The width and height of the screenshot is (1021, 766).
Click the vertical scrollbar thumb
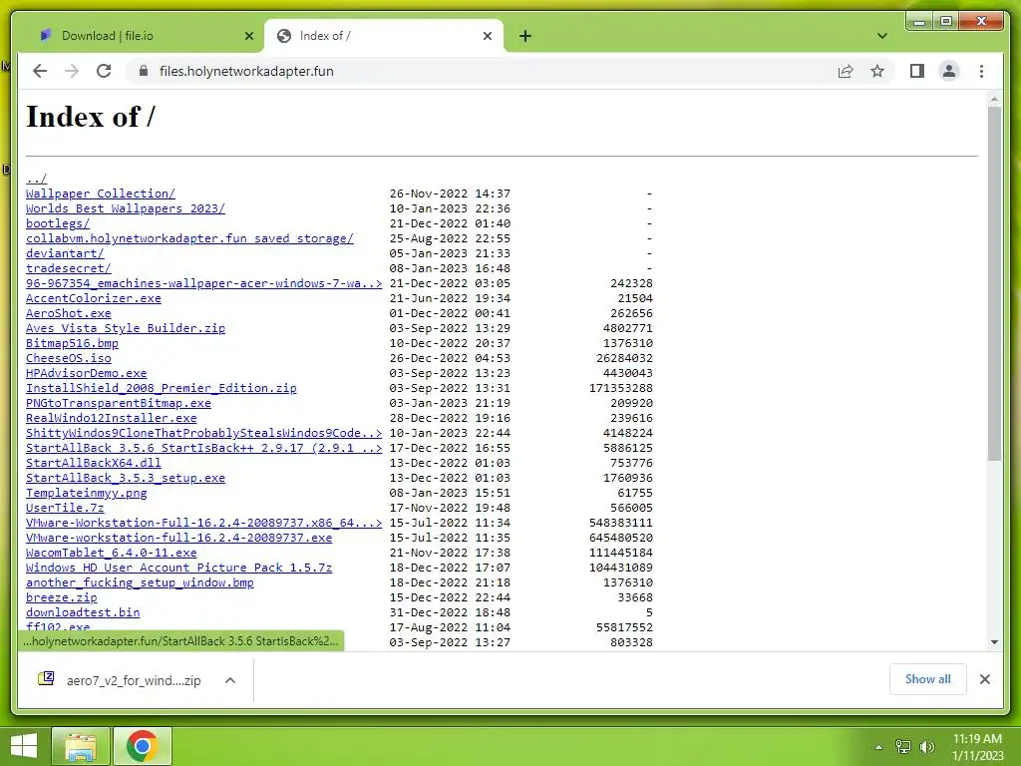point(994,283)
